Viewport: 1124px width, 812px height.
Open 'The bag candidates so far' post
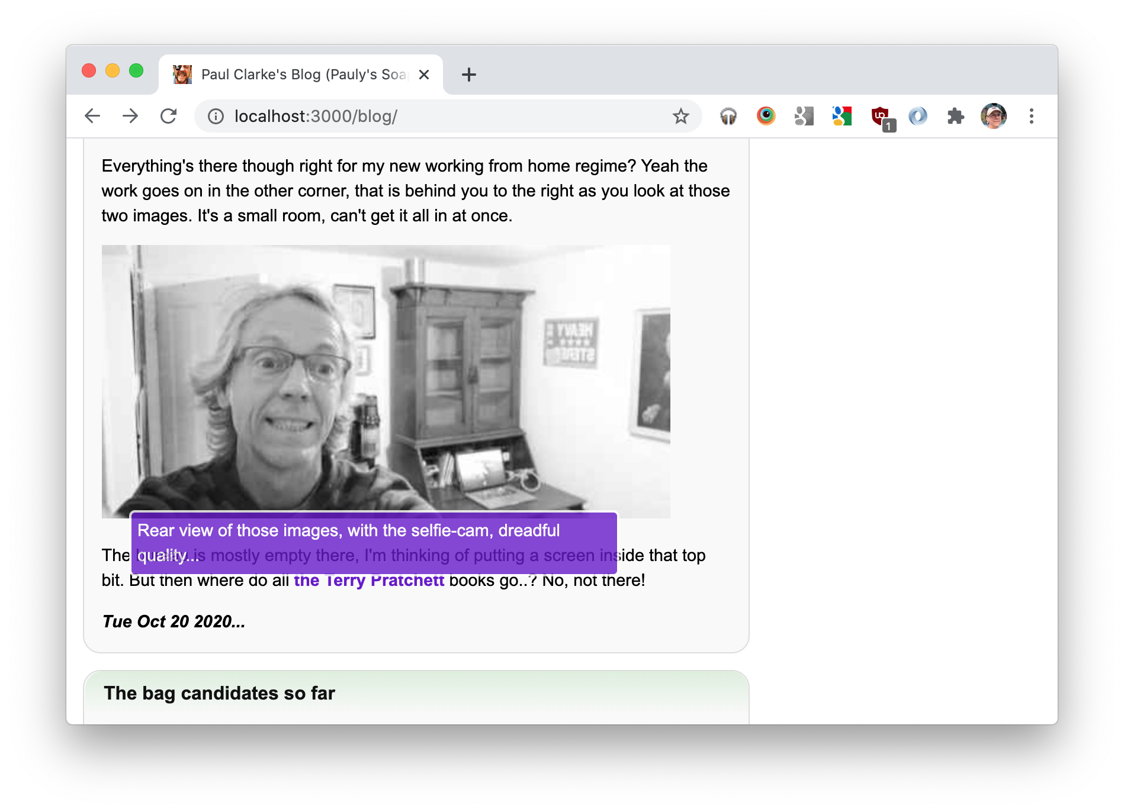tap(219, 693)
